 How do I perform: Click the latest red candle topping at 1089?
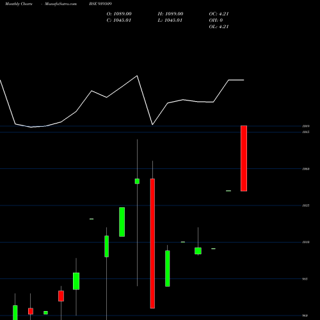tap(244, 158)
